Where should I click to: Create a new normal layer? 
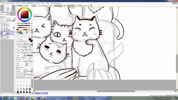[2, 28]
